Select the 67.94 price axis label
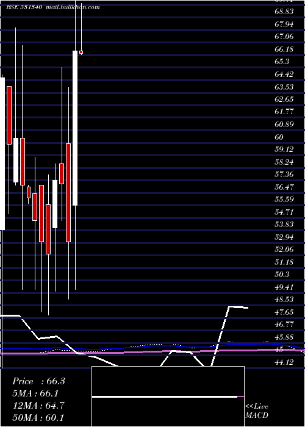 pos(284,24)
